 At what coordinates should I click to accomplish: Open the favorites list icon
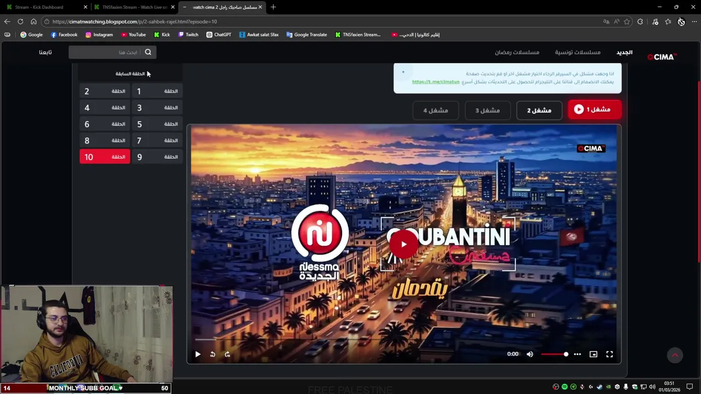point(668,21)
